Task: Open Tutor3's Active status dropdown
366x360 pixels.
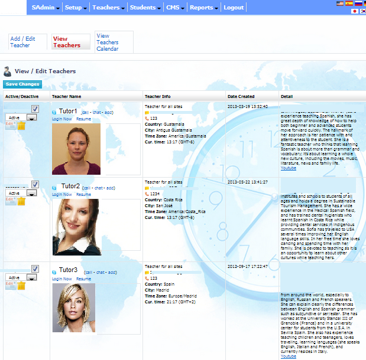Action: pyautogui.click(x=32, y=277)
